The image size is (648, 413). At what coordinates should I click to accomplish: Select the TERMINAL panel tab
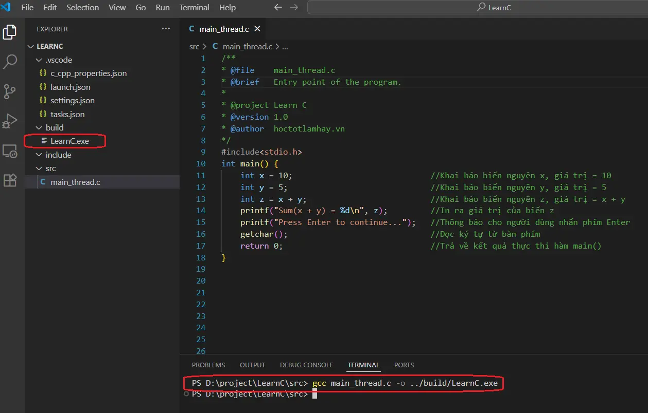pyautogui.click(x=363, y=365)
